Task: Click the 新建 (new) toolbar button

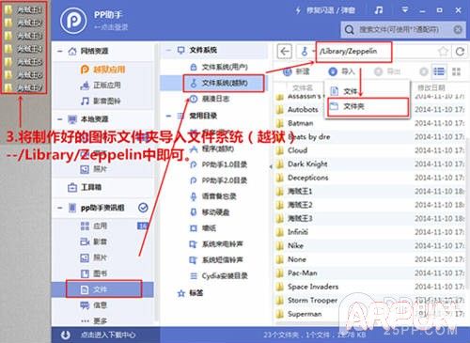Action: pos(296,71)
